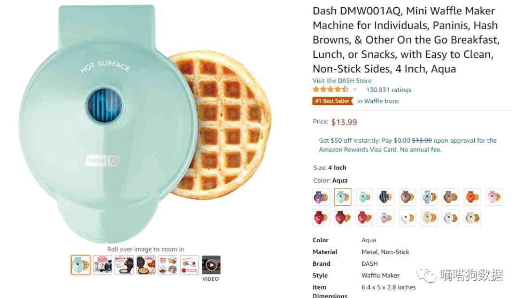This screenshot has width=520, height=298.
Task: Click the star rating icons
Action: click(331, 89)
